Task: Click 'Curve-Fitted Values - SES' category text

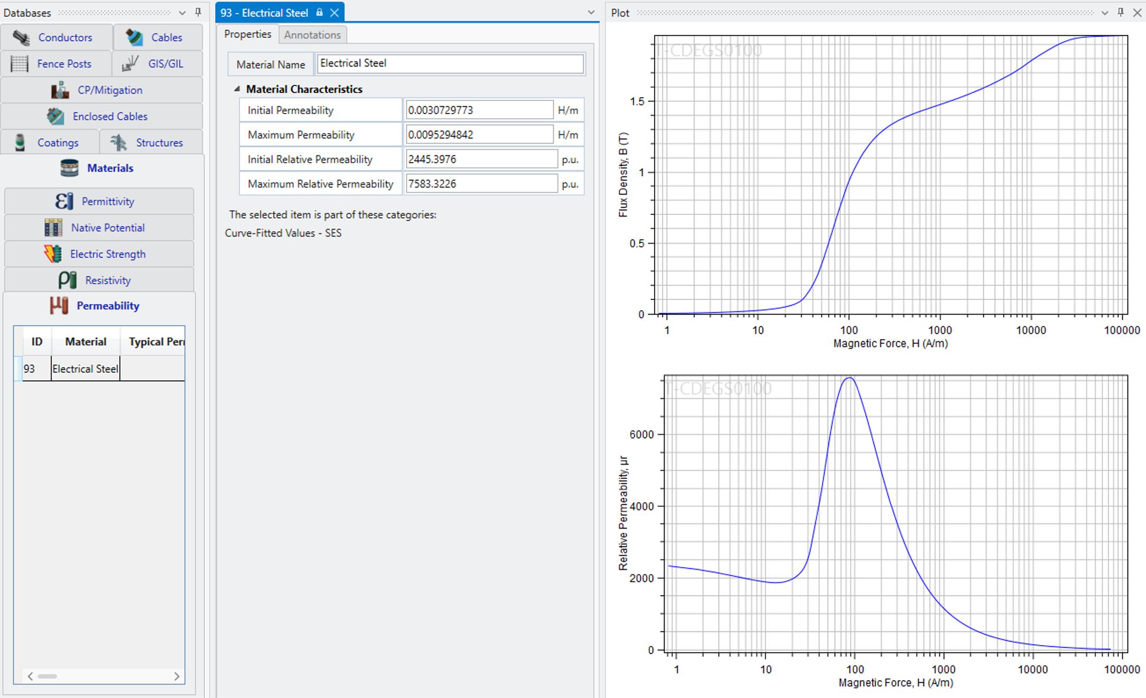Action: (283, 233)
